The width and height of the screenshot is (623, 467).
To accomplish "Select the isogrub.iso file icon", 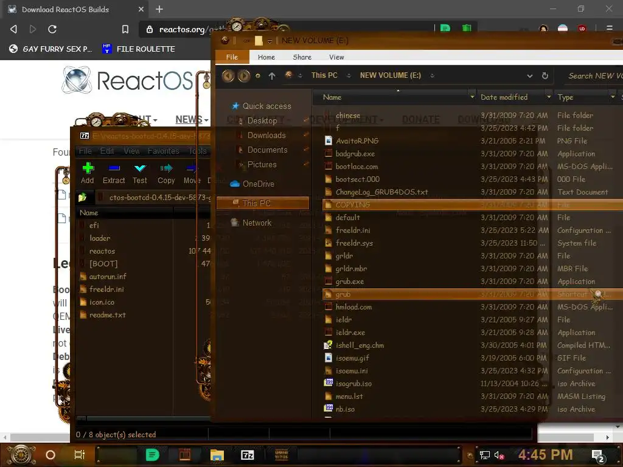I will [329, 383].
